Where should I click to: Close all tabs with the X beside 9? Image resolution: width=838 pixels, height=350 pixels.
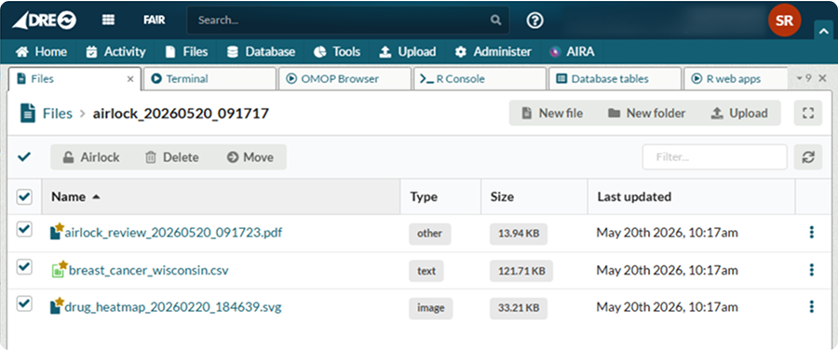tap(822, 78)
